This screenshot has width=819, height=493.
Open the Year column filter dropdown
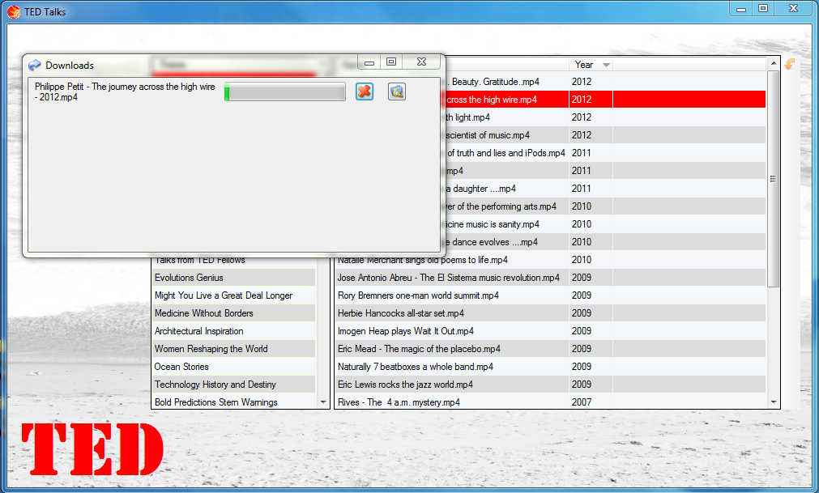[606, 65]
